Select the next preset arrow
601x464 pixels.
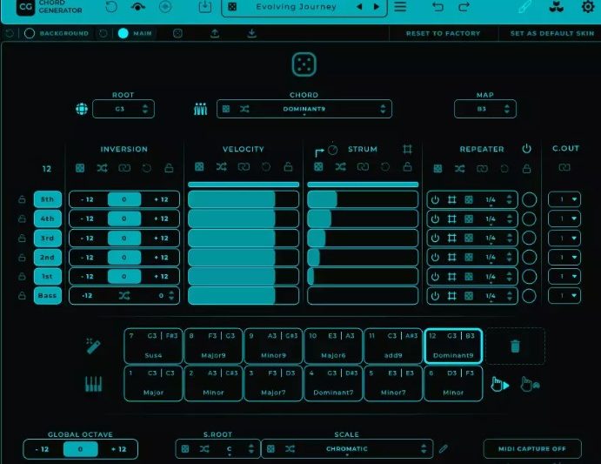click(x=377, y=6)
